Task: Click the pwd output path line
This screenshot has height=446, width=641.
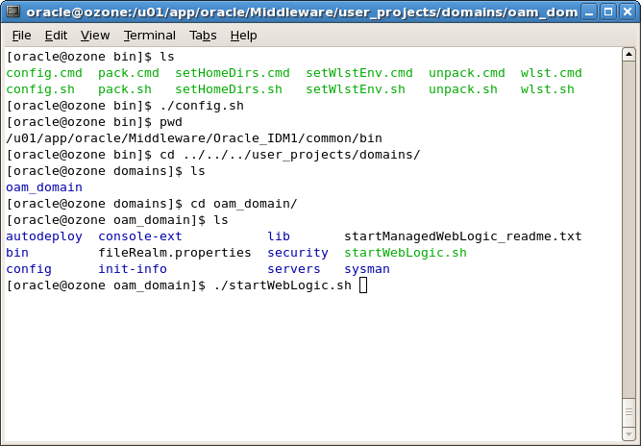Action: point(194,138)
